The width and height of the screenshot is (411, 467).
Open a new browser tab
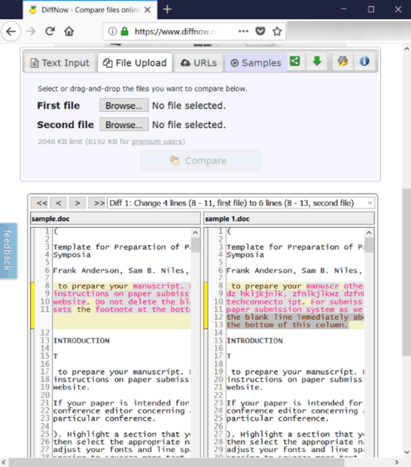[x=167, y=9]
